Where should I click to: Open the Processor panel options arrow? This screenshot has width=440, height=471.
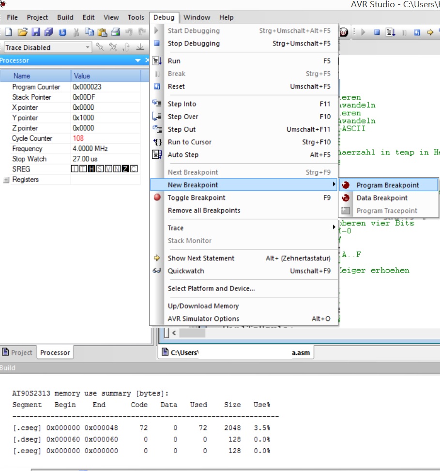coord(138,61)
